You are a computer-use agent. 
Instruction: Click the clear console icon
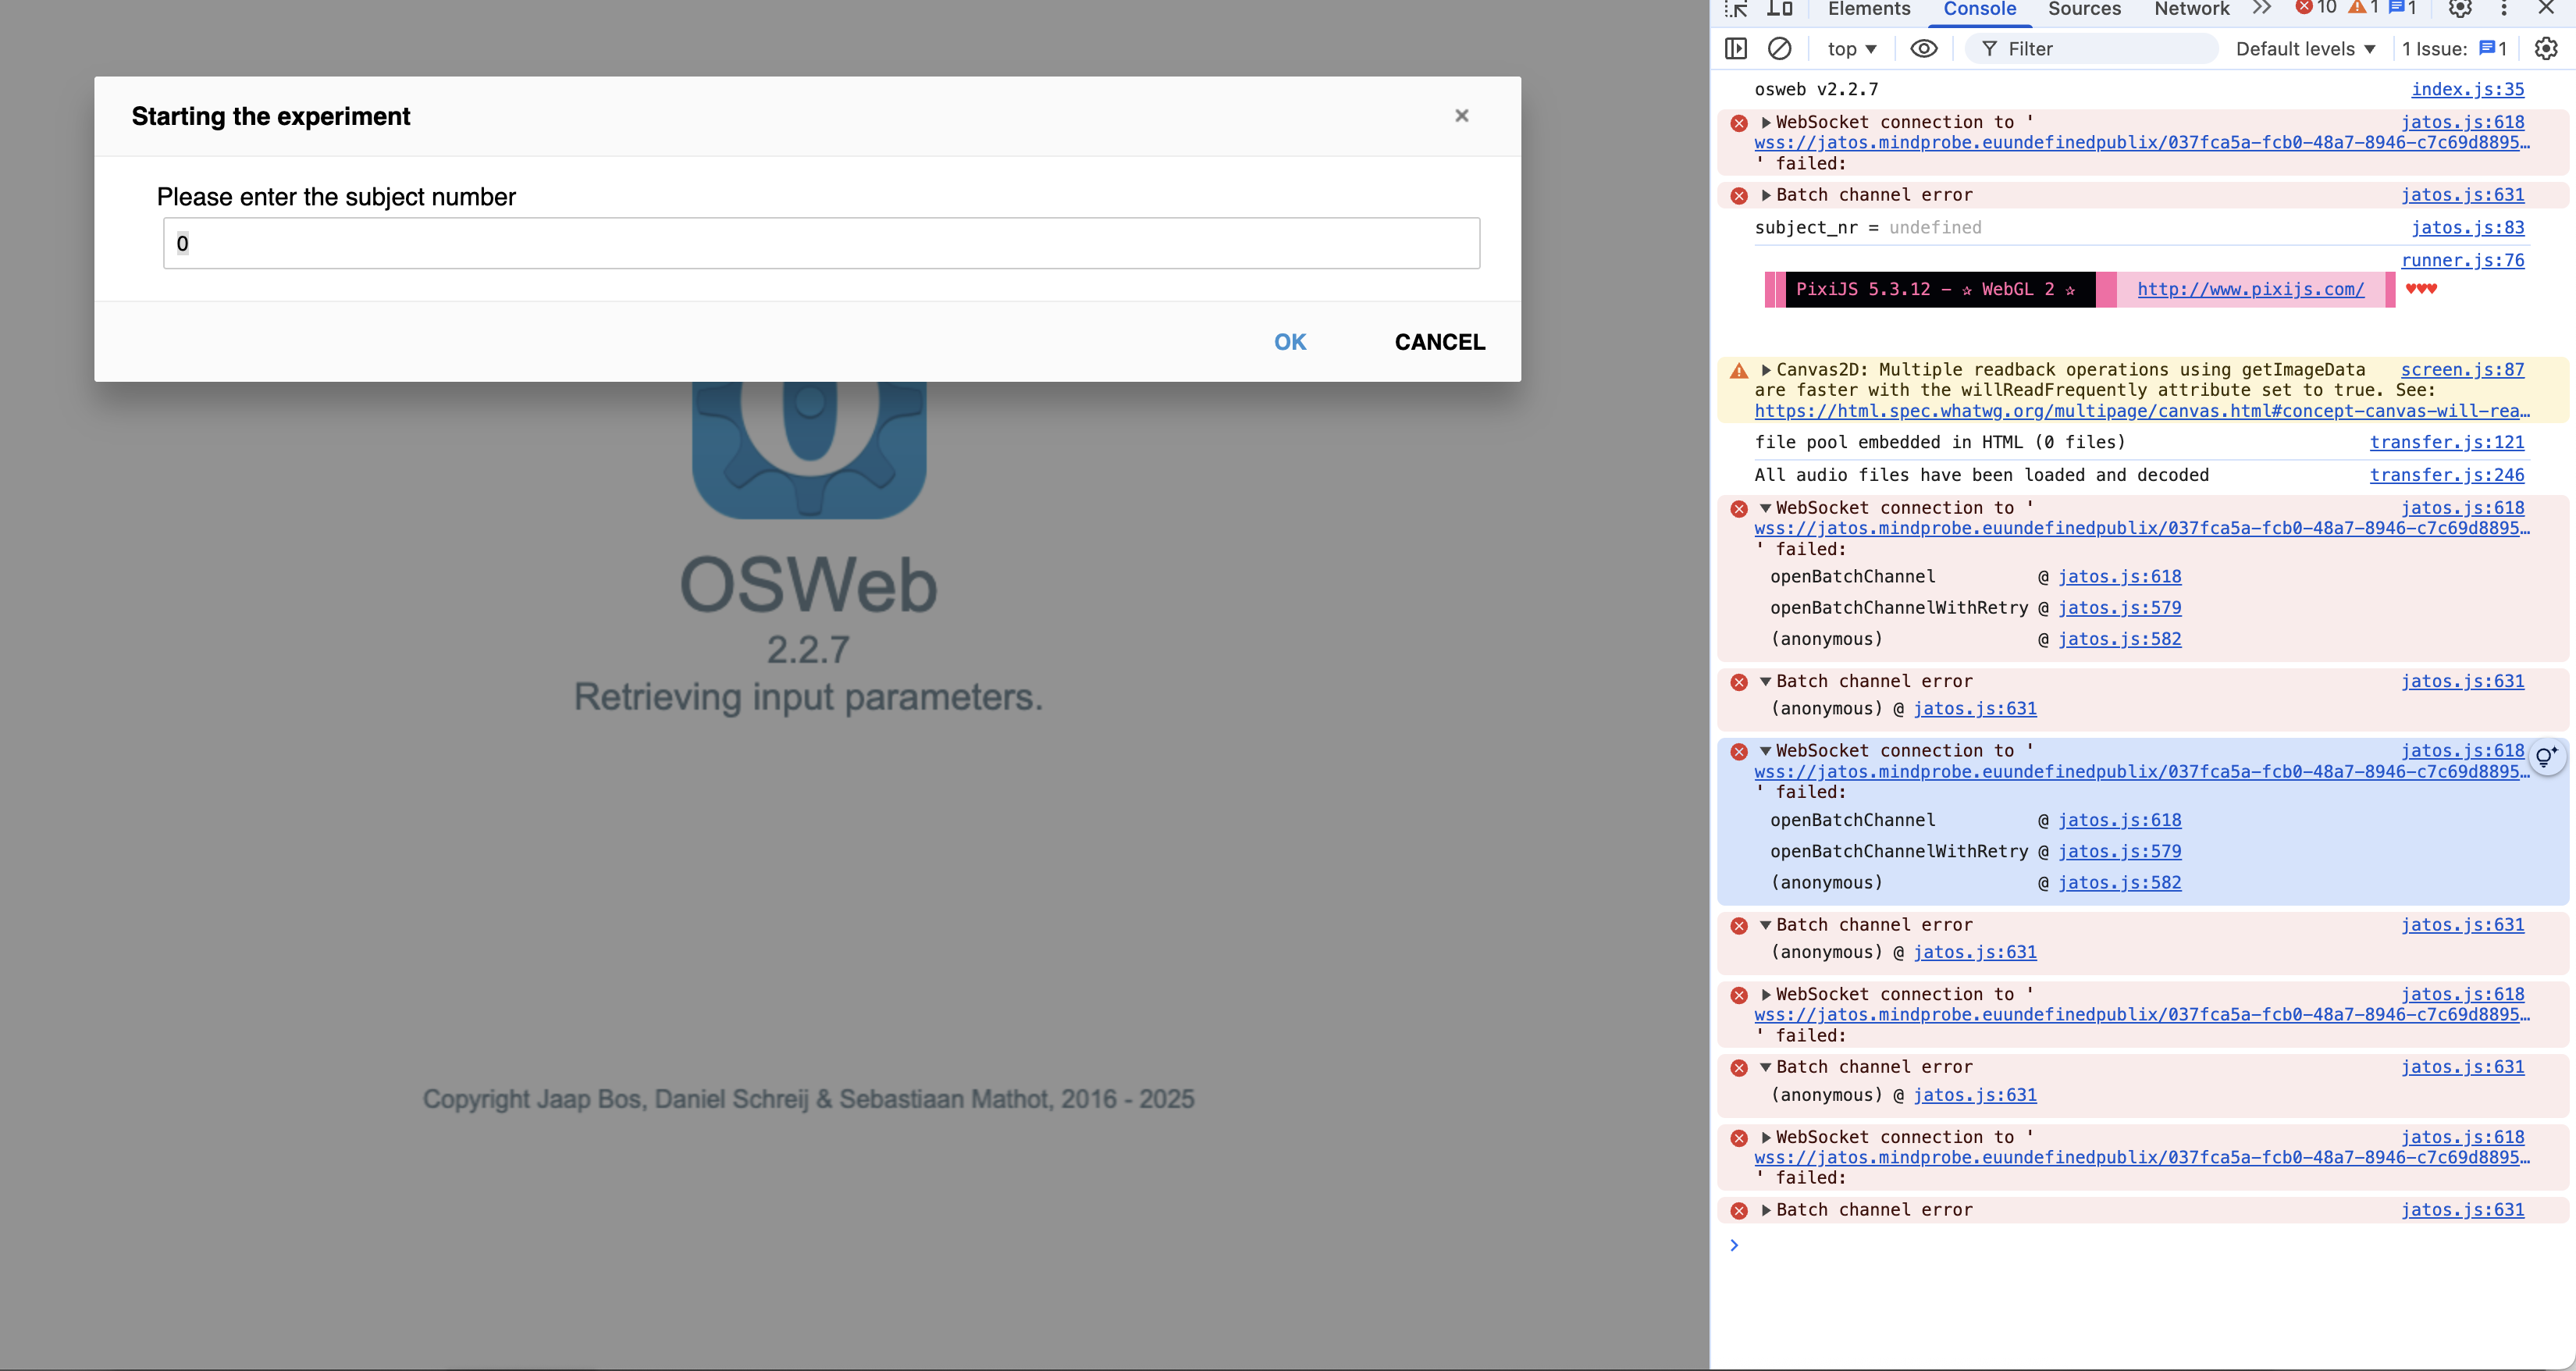coord(1779,48)
